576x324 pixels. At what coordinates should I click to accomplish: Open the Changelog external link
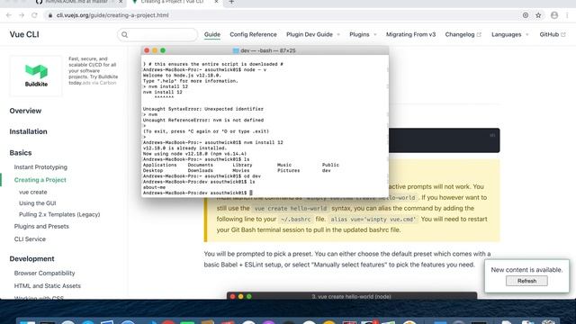[x=463, y=34]
